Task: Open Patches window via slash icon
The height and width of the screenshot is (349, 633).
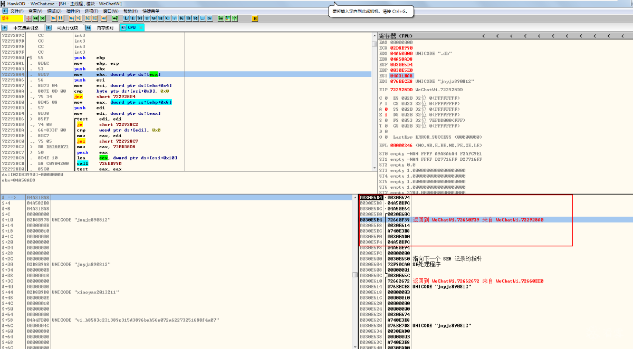Action: click(175, 18)
